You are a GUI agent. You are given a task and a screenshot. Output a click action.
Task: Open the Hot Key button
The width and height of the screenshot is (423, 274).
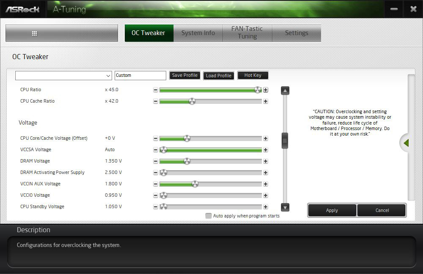(x=253, y=76)
